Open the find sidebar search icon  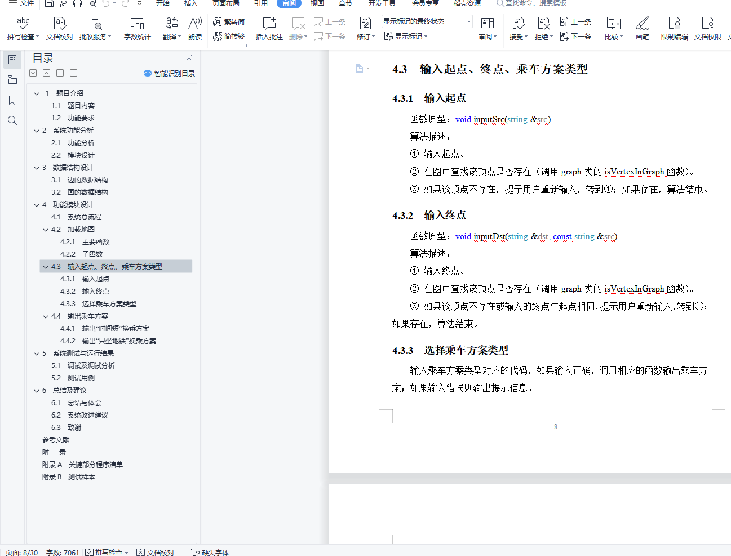(12, 120)
